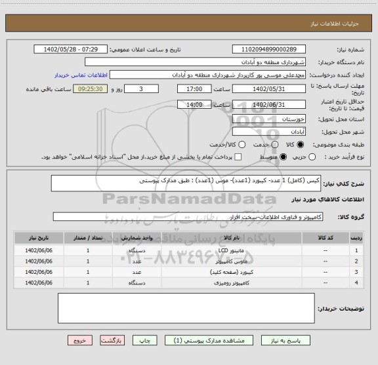Click the نام کالا column header

232,238
